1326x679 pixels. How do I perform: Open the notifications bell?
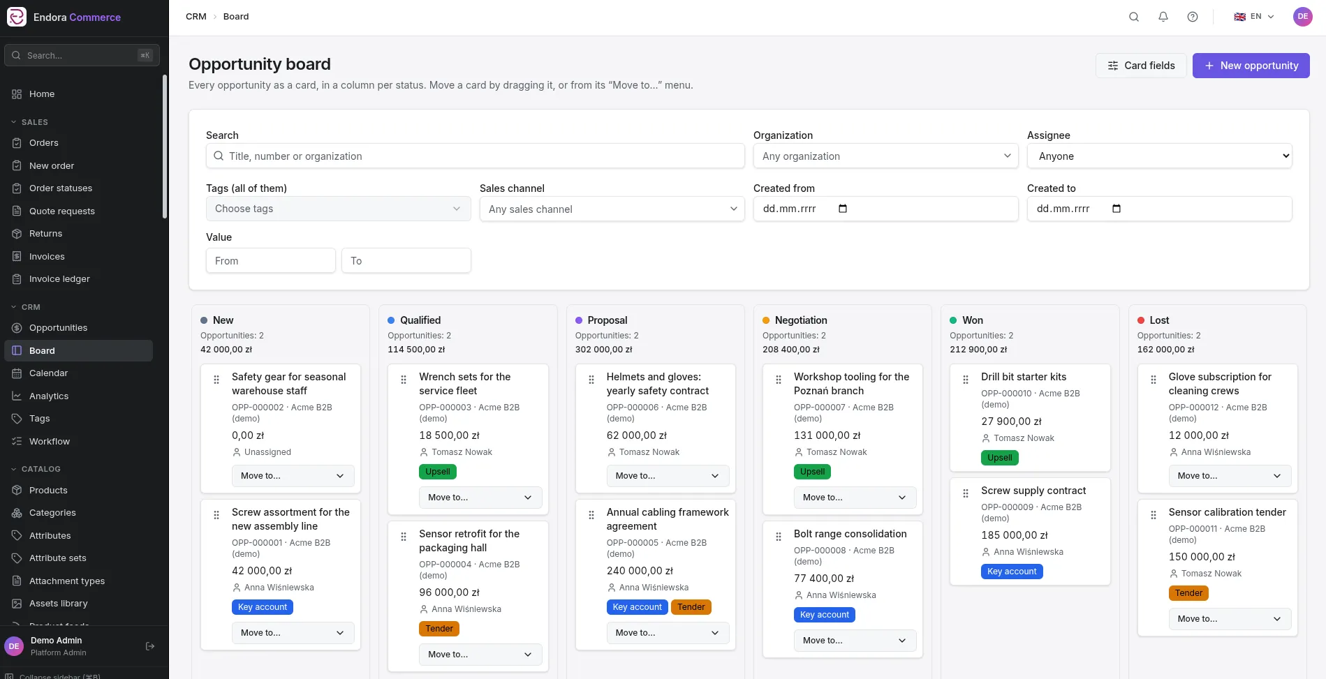pyautogui.click(x=1163, y=17)
